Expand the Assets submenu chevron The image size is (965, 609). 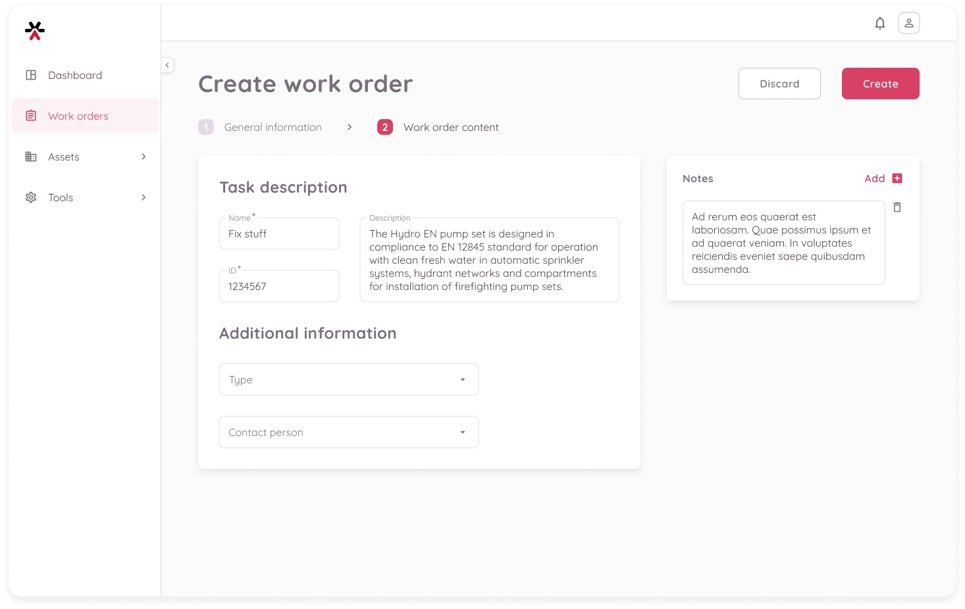coord(143,157)
